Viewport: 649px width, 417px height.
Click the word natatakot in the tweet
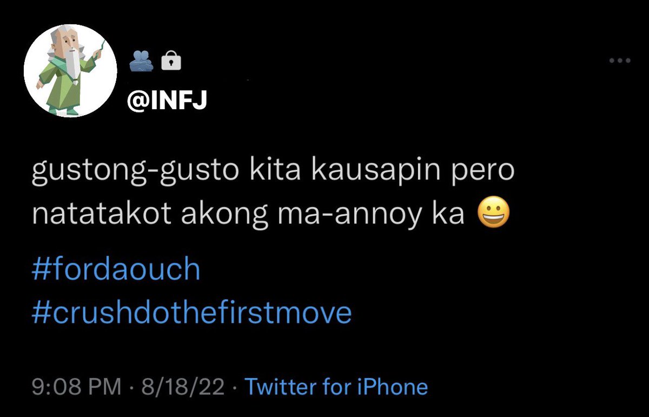coord(102,215)
